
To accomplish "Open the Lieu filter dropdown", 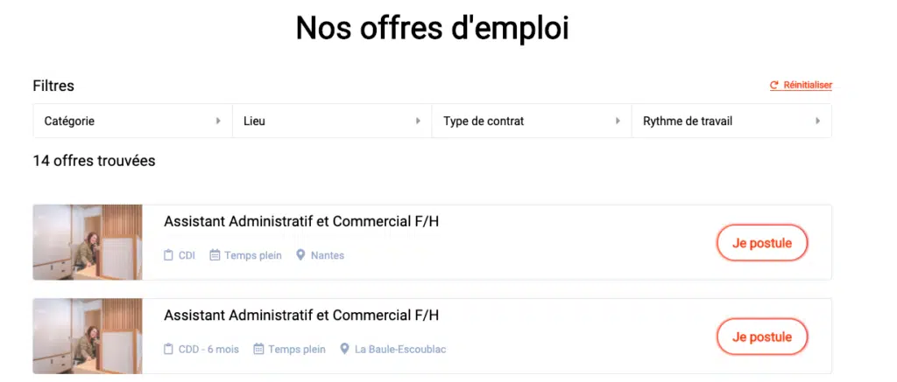I will pos(332,121).
